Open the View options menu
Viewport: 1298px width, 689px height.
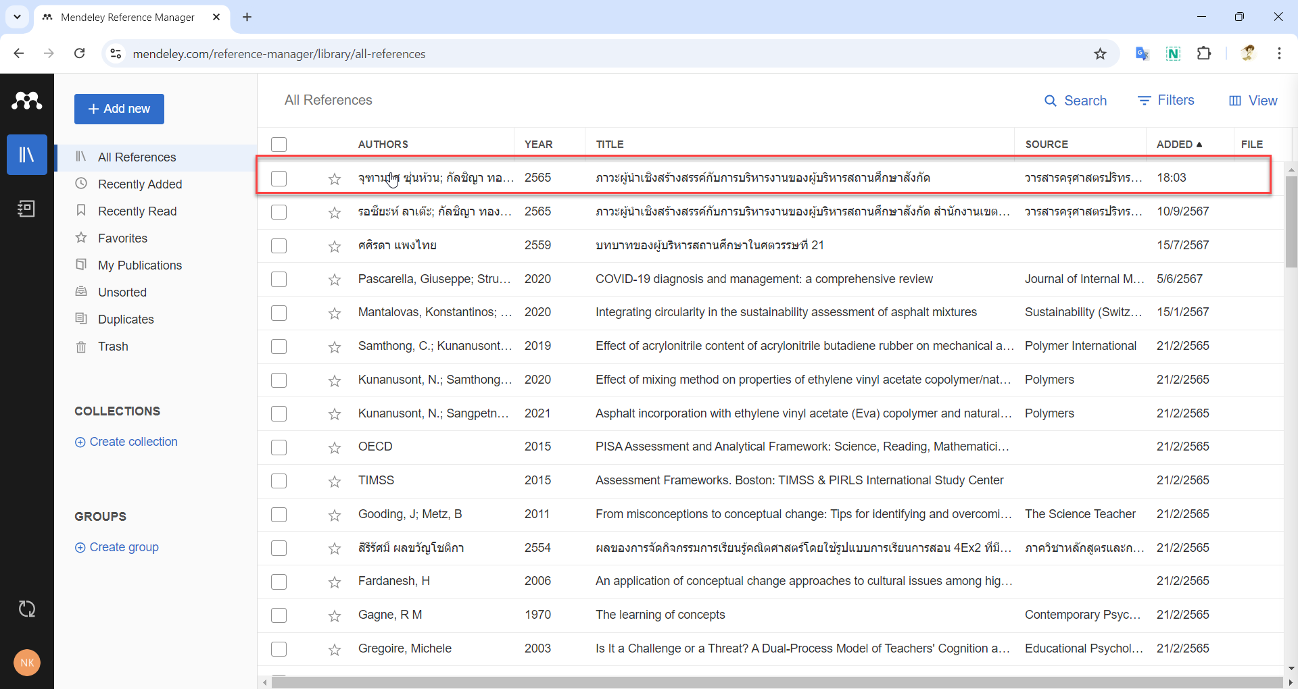point(1253,101)
